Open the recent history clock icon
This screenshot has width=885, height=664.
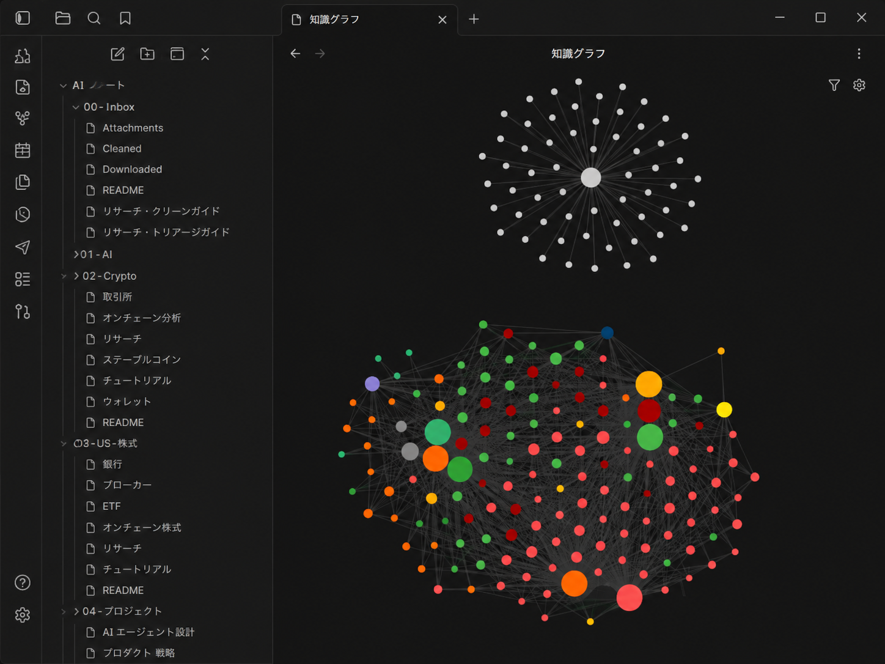click(23, 215)
